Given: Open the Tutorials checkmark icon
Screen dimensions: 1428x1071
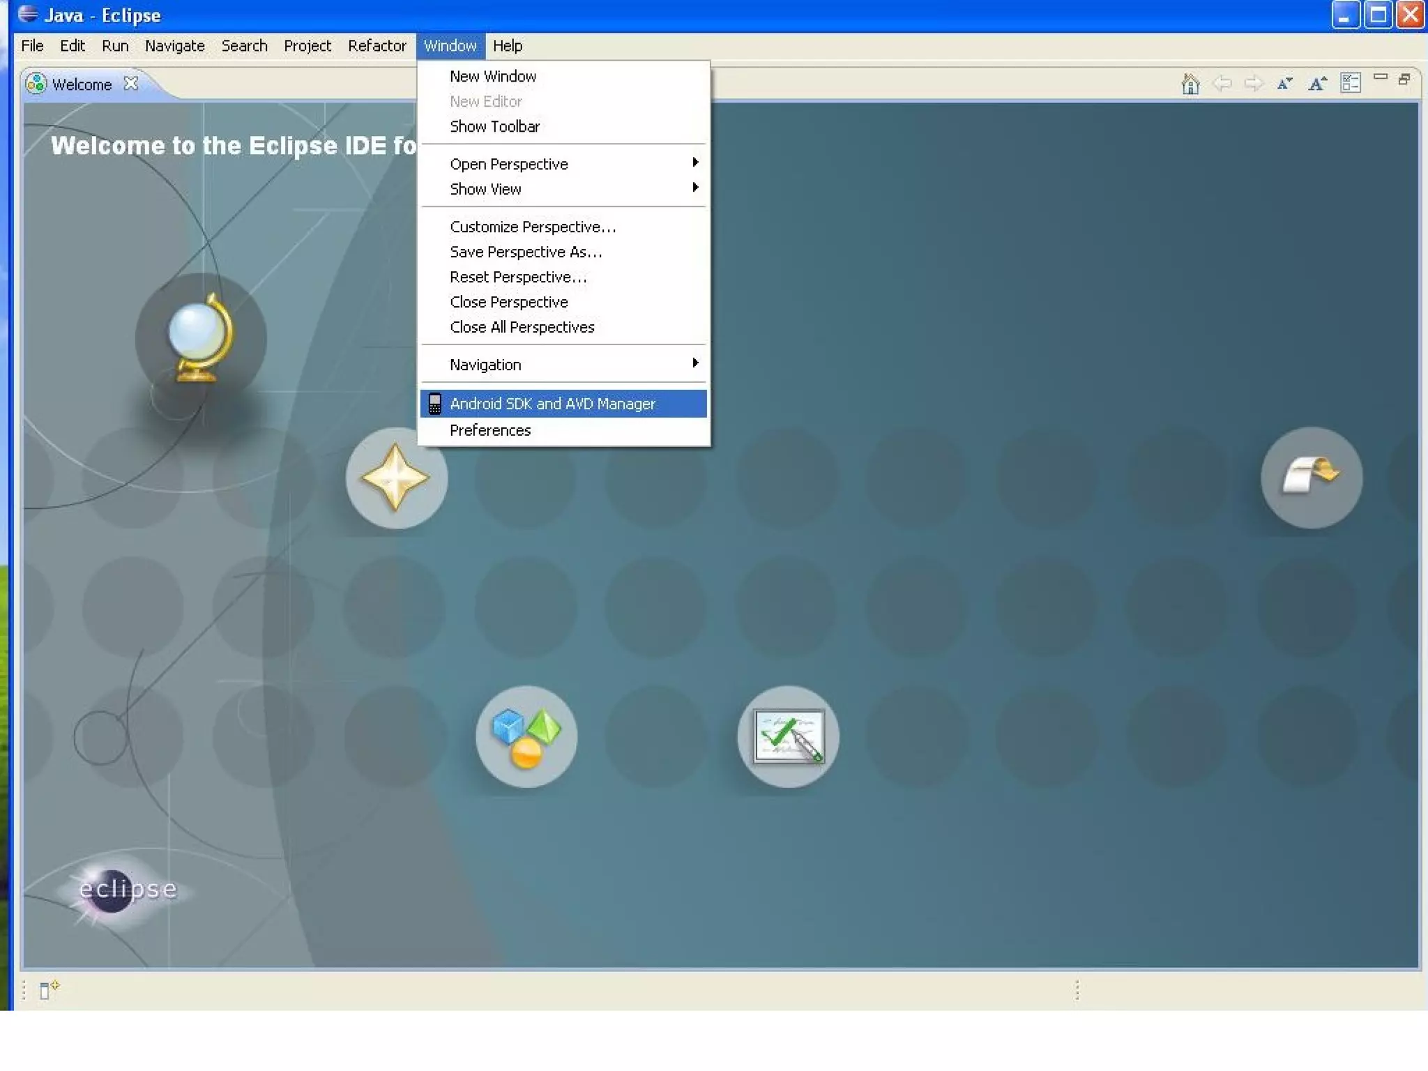Looking at the screenshot, I should click(788, 736).
